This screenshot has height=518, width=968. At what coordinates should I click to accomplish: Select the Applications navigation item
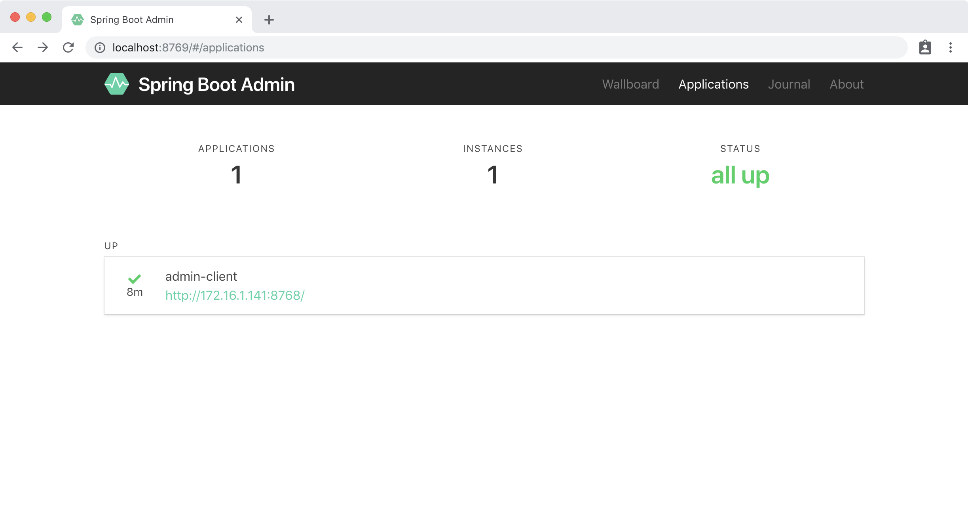click(713, 84)
